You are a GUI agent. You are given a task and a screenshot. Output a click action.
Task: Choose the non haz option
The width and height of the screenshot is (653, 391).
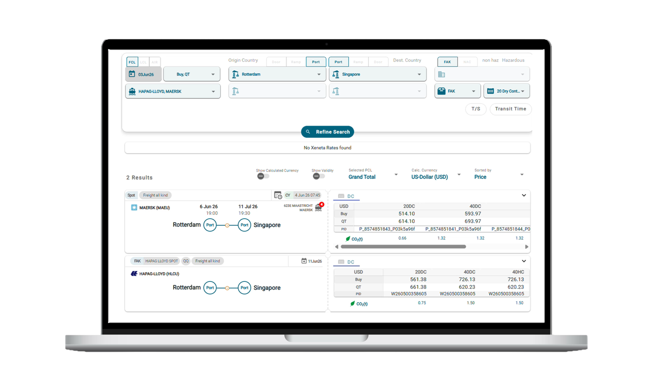pyautogui.click(x=490, y=61)
